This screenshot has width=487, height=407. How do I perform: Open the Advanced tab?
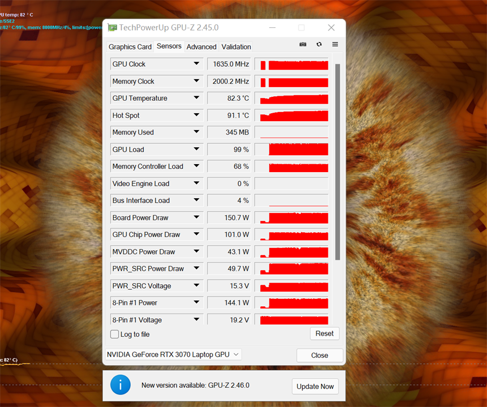click(x=201, y=47)
